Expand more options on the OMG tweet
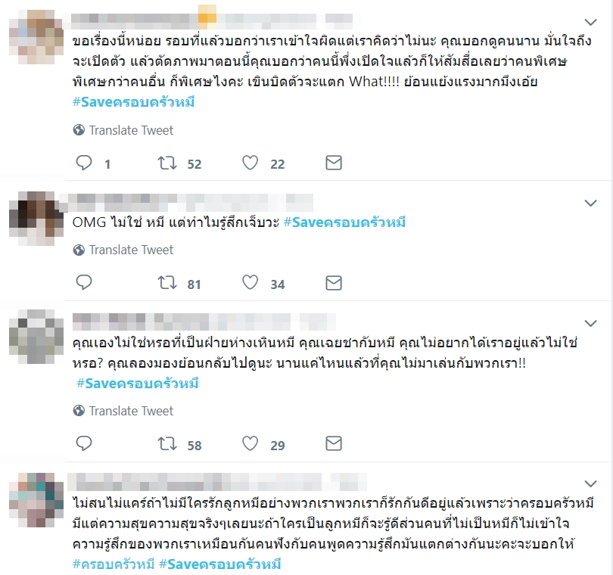The width and height of the screenshot is (613, 575). point(590,203)
